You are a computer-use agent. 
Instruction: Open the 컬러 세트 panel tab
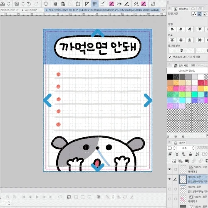pyautogui.click(x=181, y=65)
